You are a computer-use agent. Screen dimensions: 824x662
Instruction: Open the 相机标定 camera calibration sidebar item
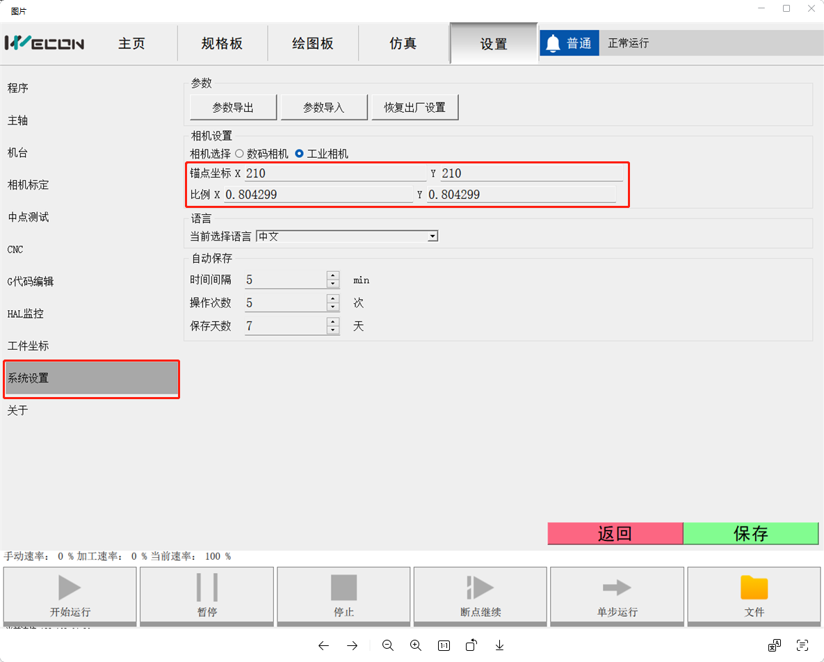(28, 185)
